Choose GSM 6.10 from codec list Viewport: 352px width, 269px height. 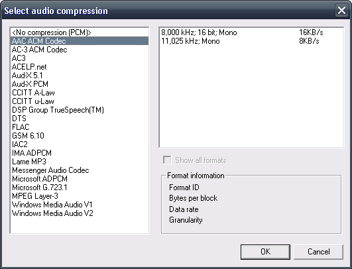pyautogui.click(x=80, y=136)
